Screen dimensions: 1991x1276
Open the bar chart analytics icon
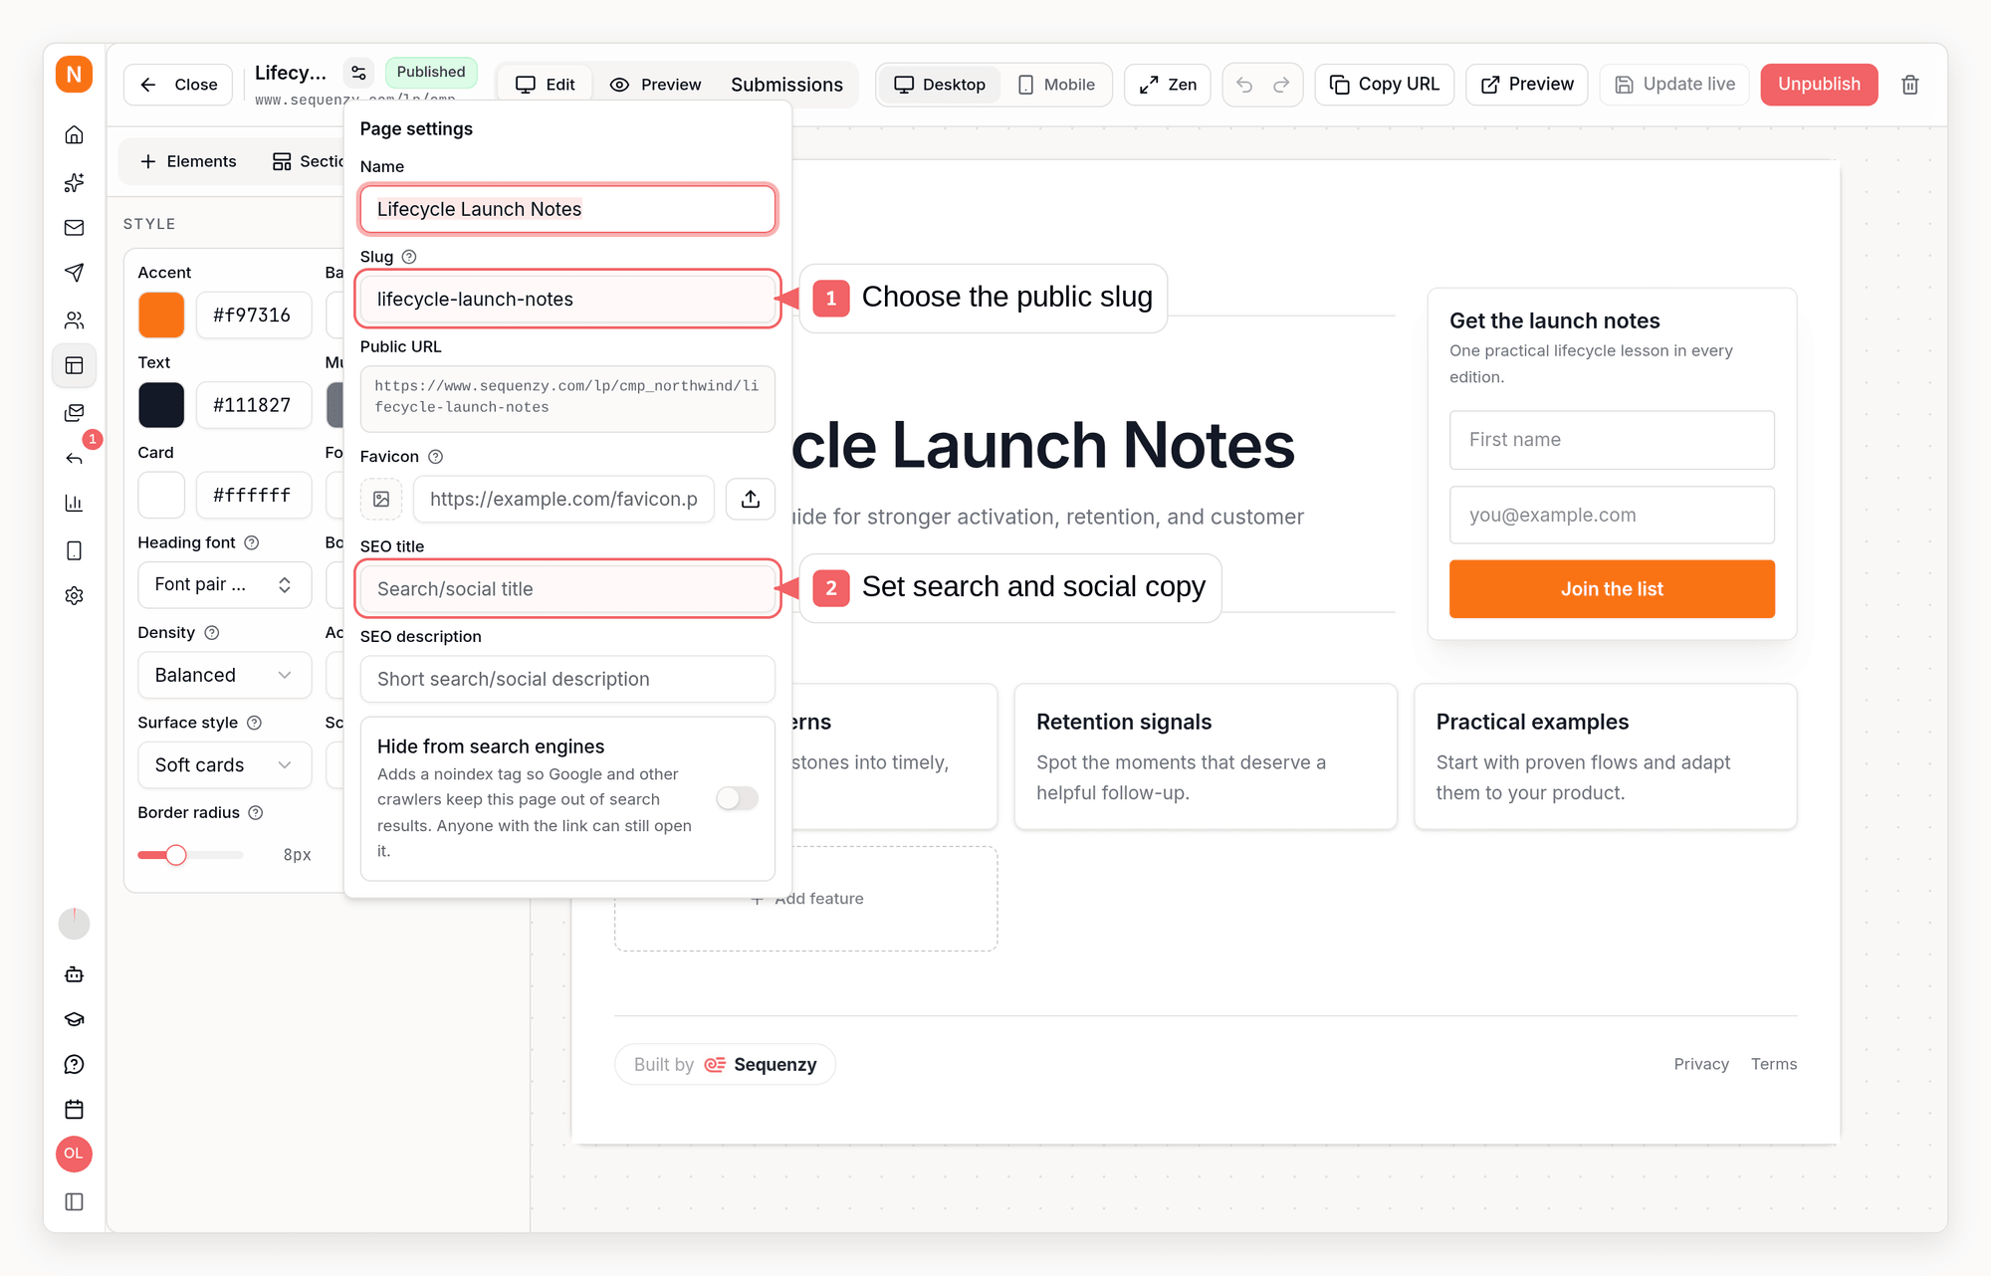74,504
